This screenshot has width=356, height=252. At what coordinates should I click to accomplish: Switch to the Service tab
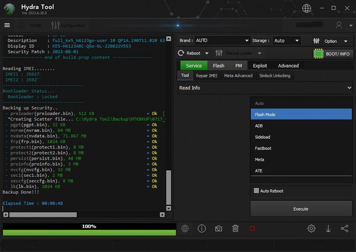(194, 66)
